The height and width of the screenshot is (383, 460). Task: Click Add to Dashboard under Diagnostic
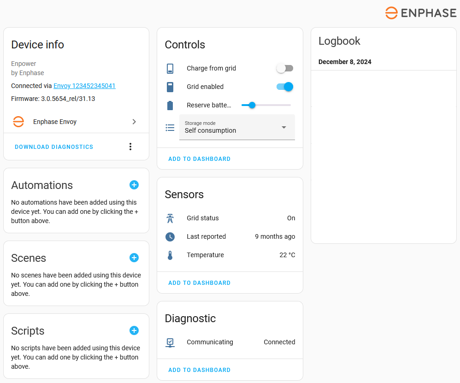(x=199, y=370)
